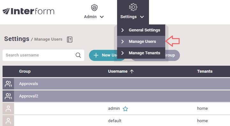The image size is (230, 126).
Task: Click the Settings gear icon
Action: click(133, 7)
